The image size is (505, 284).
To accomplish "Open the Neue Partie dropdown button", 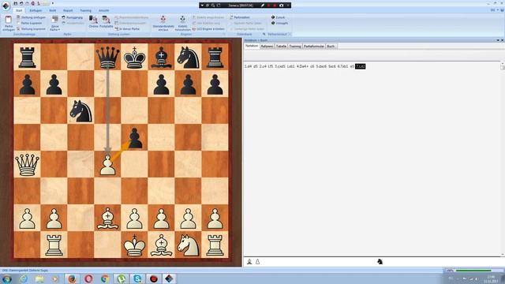I will pos(54,23).
